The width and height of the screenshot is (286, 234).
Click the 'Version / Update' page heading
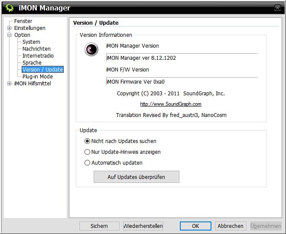96,23
